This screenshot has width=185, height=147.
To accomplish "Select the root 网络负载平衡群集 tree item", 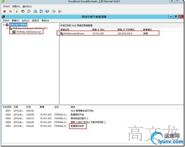I will (x=18, y=25).
